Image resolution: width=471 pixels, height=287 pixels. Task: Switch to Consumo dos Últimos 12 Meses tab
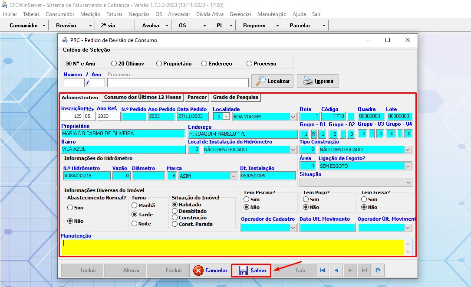(x=142, y=97)
